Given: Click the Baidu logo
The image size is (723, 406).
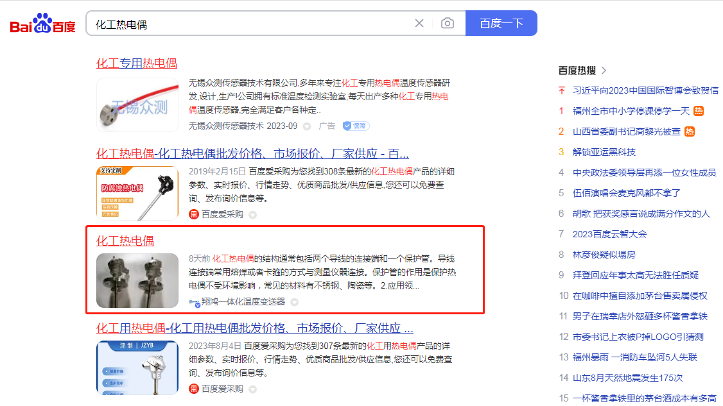Looking at the screenshot, I should click(42, 23).
